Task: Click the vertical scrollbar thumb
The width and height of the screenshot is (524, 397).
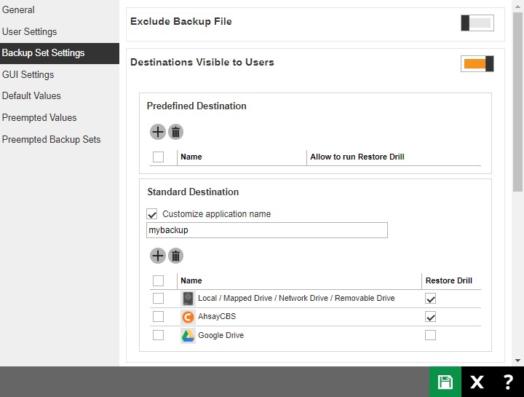Action: pyautogui.click(x=517, y=102)
